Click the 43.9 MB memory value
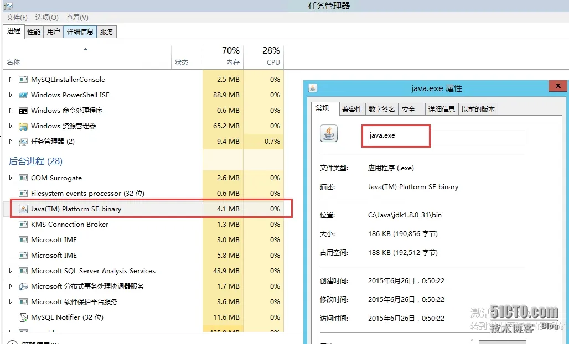The height and width of the screenshot is (344, 569). [x=226, y=271]
